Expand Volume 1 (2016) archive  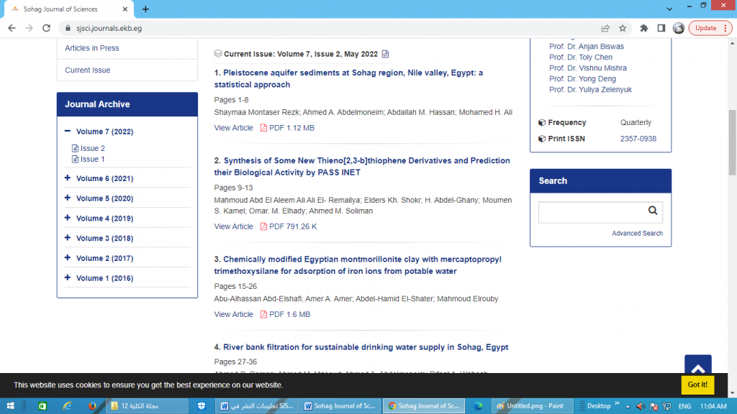click(68, 278)
